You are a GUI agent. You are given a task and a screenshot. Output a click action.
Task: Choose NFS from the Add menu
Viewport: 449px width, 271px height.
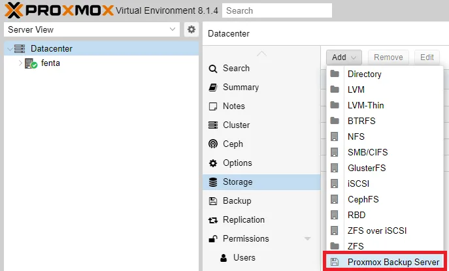point(385,136)
